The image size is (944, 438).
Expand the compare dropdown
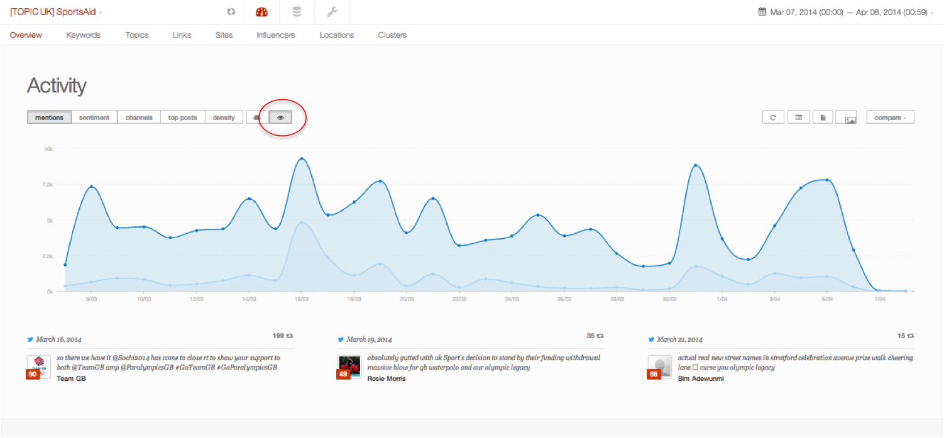point(890,118)
